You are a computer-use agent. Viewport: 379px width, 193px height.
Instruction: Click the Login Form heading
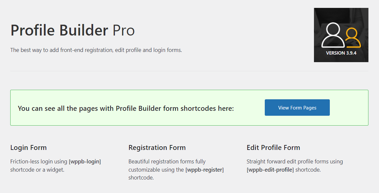pyautogui.click(x=28, y=148)
